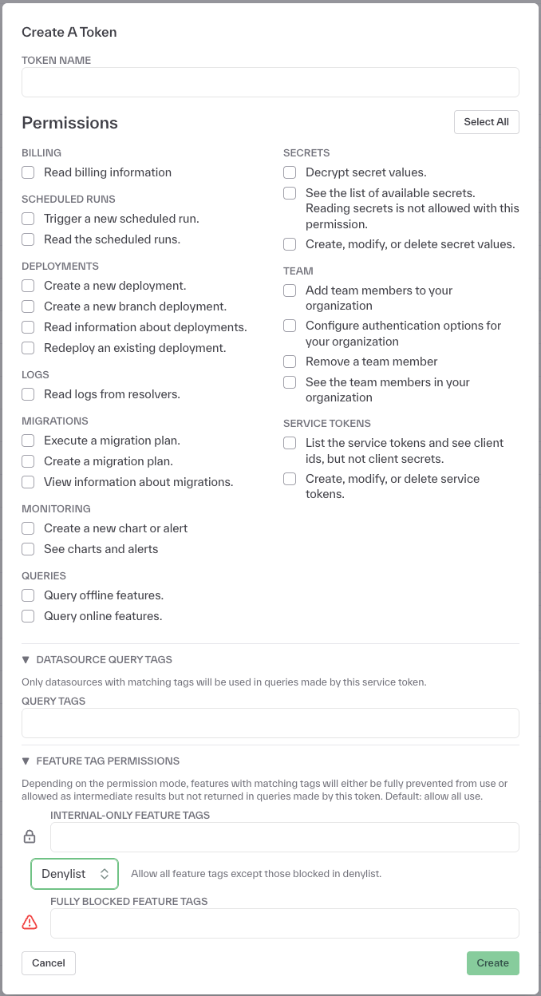Enable Add team members to your organization

290,290
